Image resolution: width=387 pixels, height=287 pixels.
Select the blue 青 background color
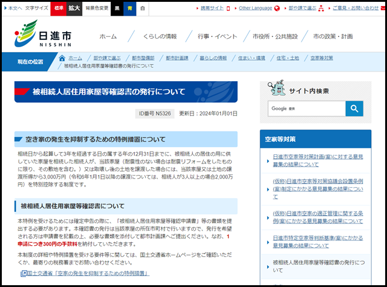(130, 8)
